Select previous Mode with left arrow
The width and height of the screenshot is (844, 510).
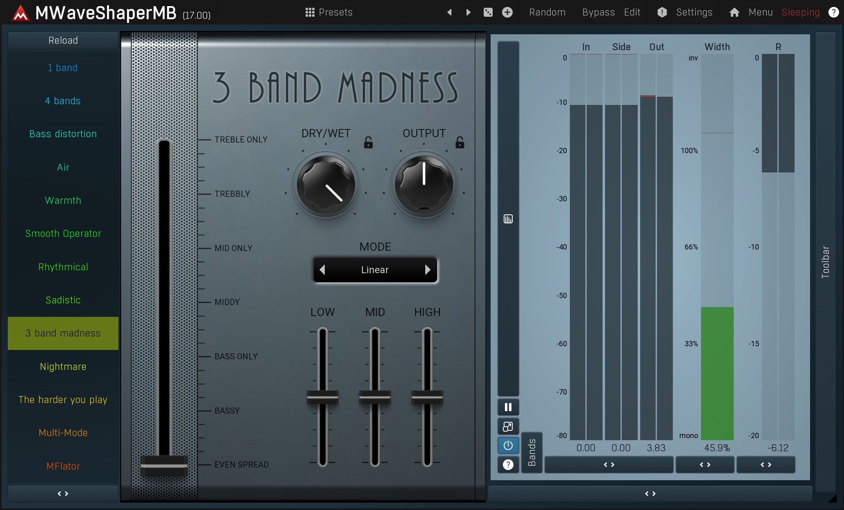coord(322,270)
